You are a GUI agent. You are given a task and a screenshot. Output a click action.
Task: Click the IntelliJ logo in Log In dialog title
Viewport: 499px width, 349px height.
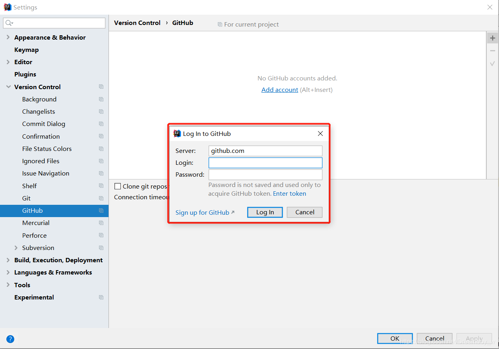pyautogui.click(x=177, y=133)
